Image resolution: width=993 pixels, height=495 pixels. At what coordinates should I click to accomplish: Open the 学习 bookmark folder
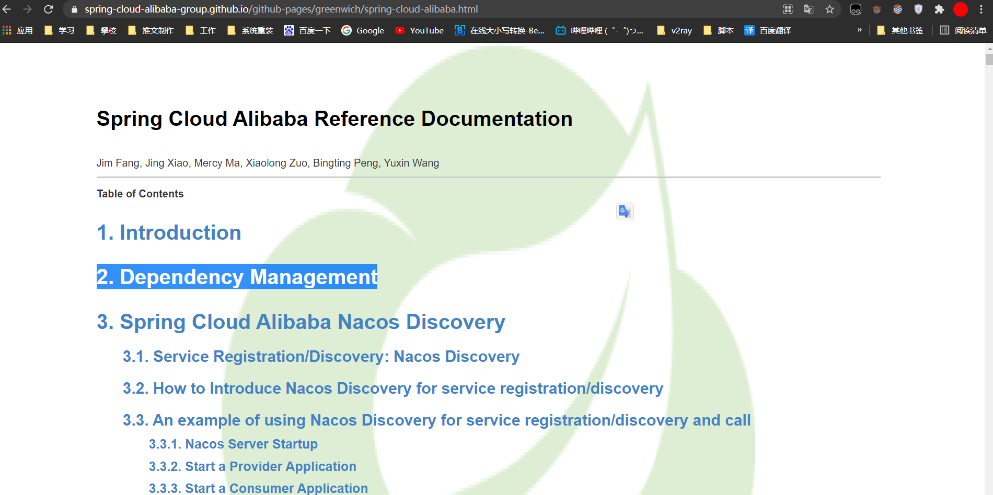pos(59,30)
